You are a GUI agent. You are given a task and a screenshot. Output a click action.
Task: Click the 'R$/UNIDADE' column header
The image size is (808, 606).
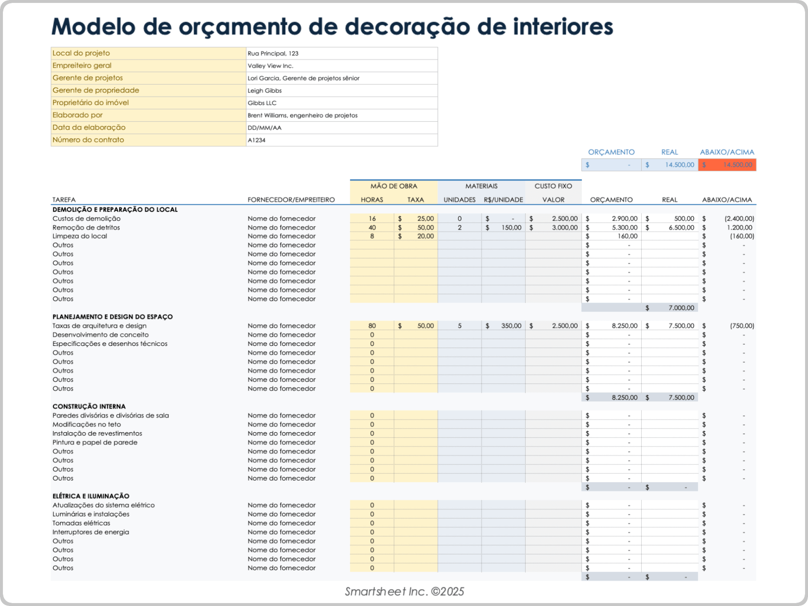(503, 200)
